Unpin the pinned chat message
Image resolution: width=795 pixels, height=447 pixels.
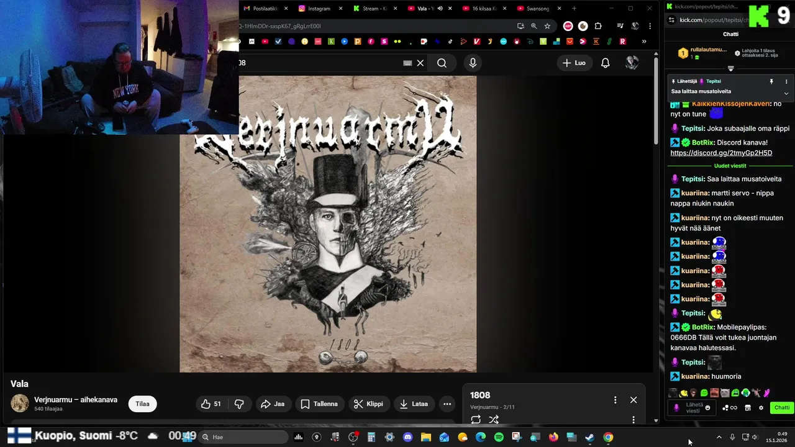(x=771, y=81)
